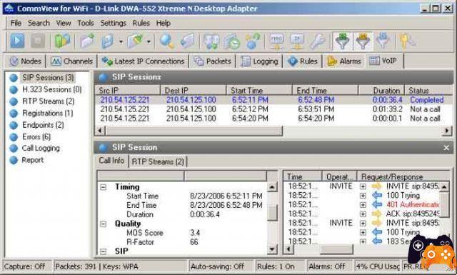Click SIP Sessions scrollbar right arrow

point(446,131)
